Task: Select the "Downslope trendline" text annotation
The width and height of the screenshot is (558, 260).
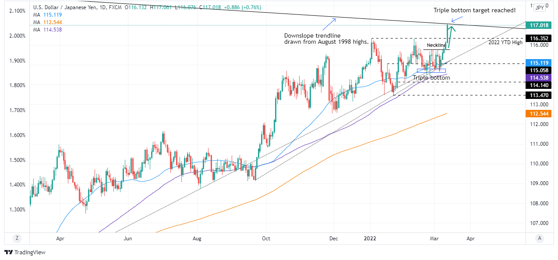Action: 312,39
